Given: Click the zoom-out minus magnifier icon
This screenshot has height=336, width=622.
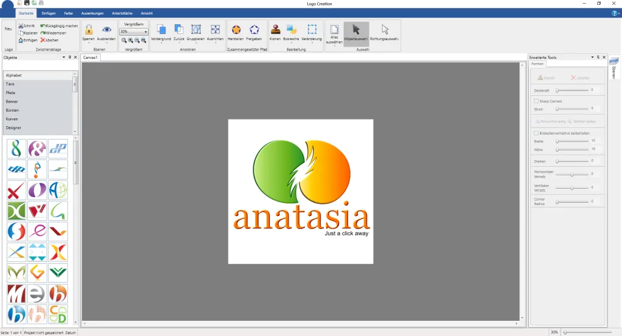Looking at the screenshot, I should 137,41.
